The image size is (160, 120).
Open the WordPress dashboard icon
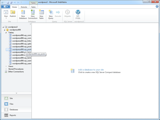coord(78,12)
